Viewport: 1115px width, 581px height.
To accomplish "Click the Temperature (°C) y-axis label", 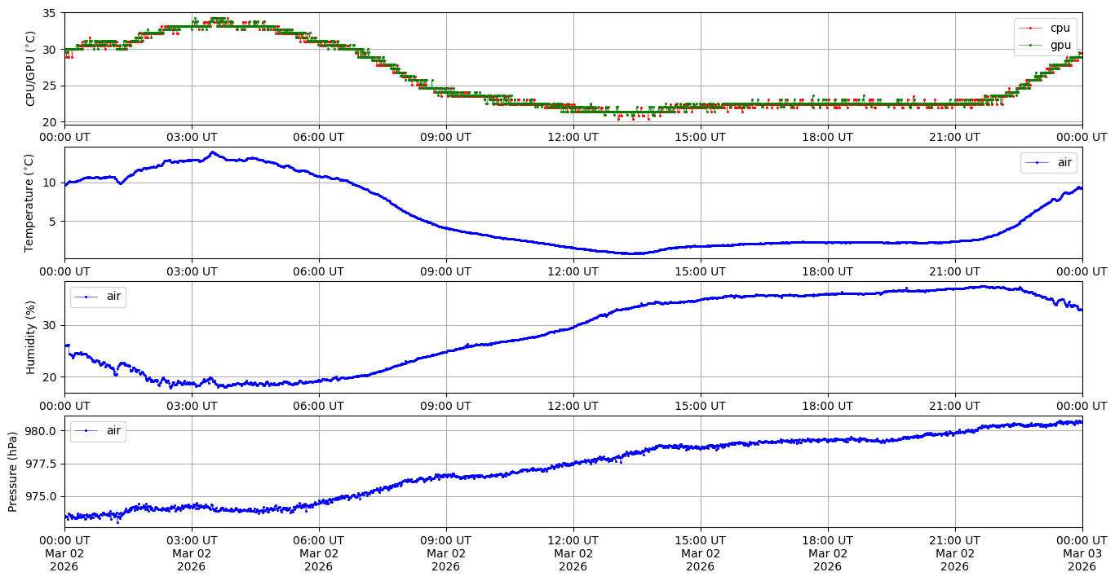I will (31, 203).
